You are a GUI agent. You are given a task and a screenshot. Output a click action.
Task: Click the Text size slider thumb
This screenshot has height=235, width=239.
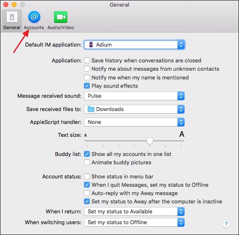pos(150,142)
